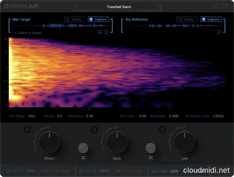Click the Decay value 0.0
This screenshot has height=177, width=234.
click(x=60, y=116)
